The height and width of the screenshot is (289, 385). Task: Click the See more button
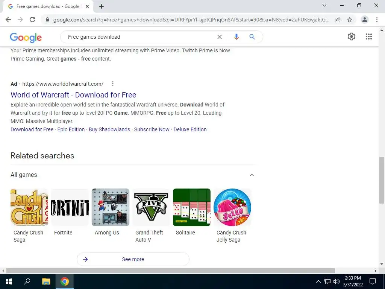[133, 259]
